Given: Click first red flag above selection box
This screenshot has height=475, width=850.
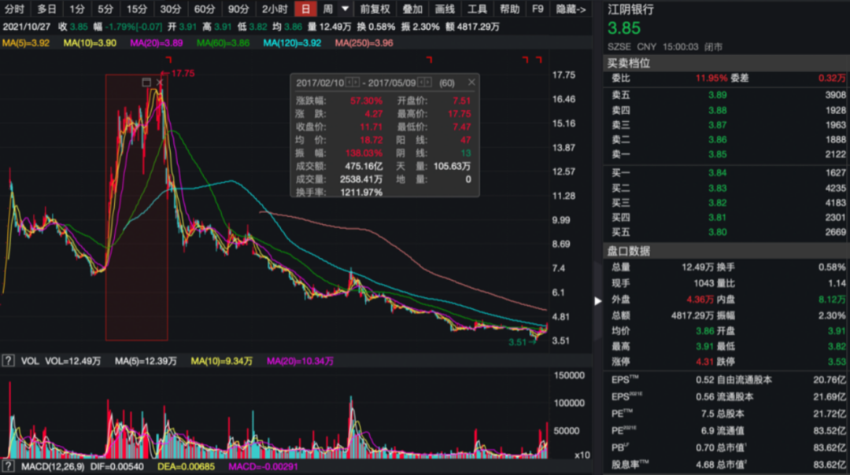Looking at the screenshot, I should point(168,59).
